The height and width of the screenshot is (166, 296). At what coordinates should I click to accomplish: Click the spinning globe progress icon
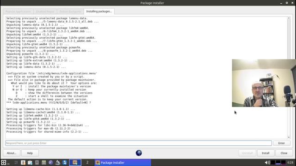tap(139, 153)
